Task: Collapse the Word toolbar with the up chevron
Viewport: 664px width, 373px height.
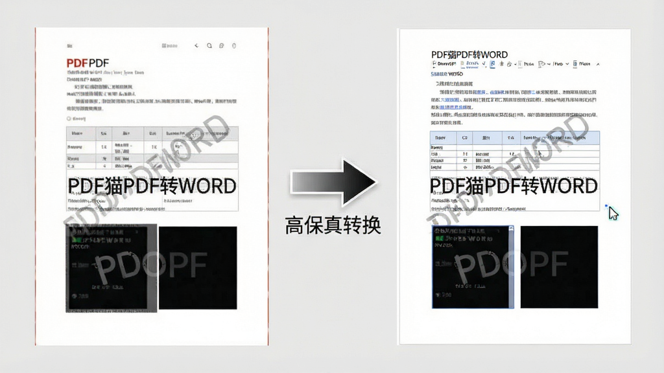Action: [598, 64]
